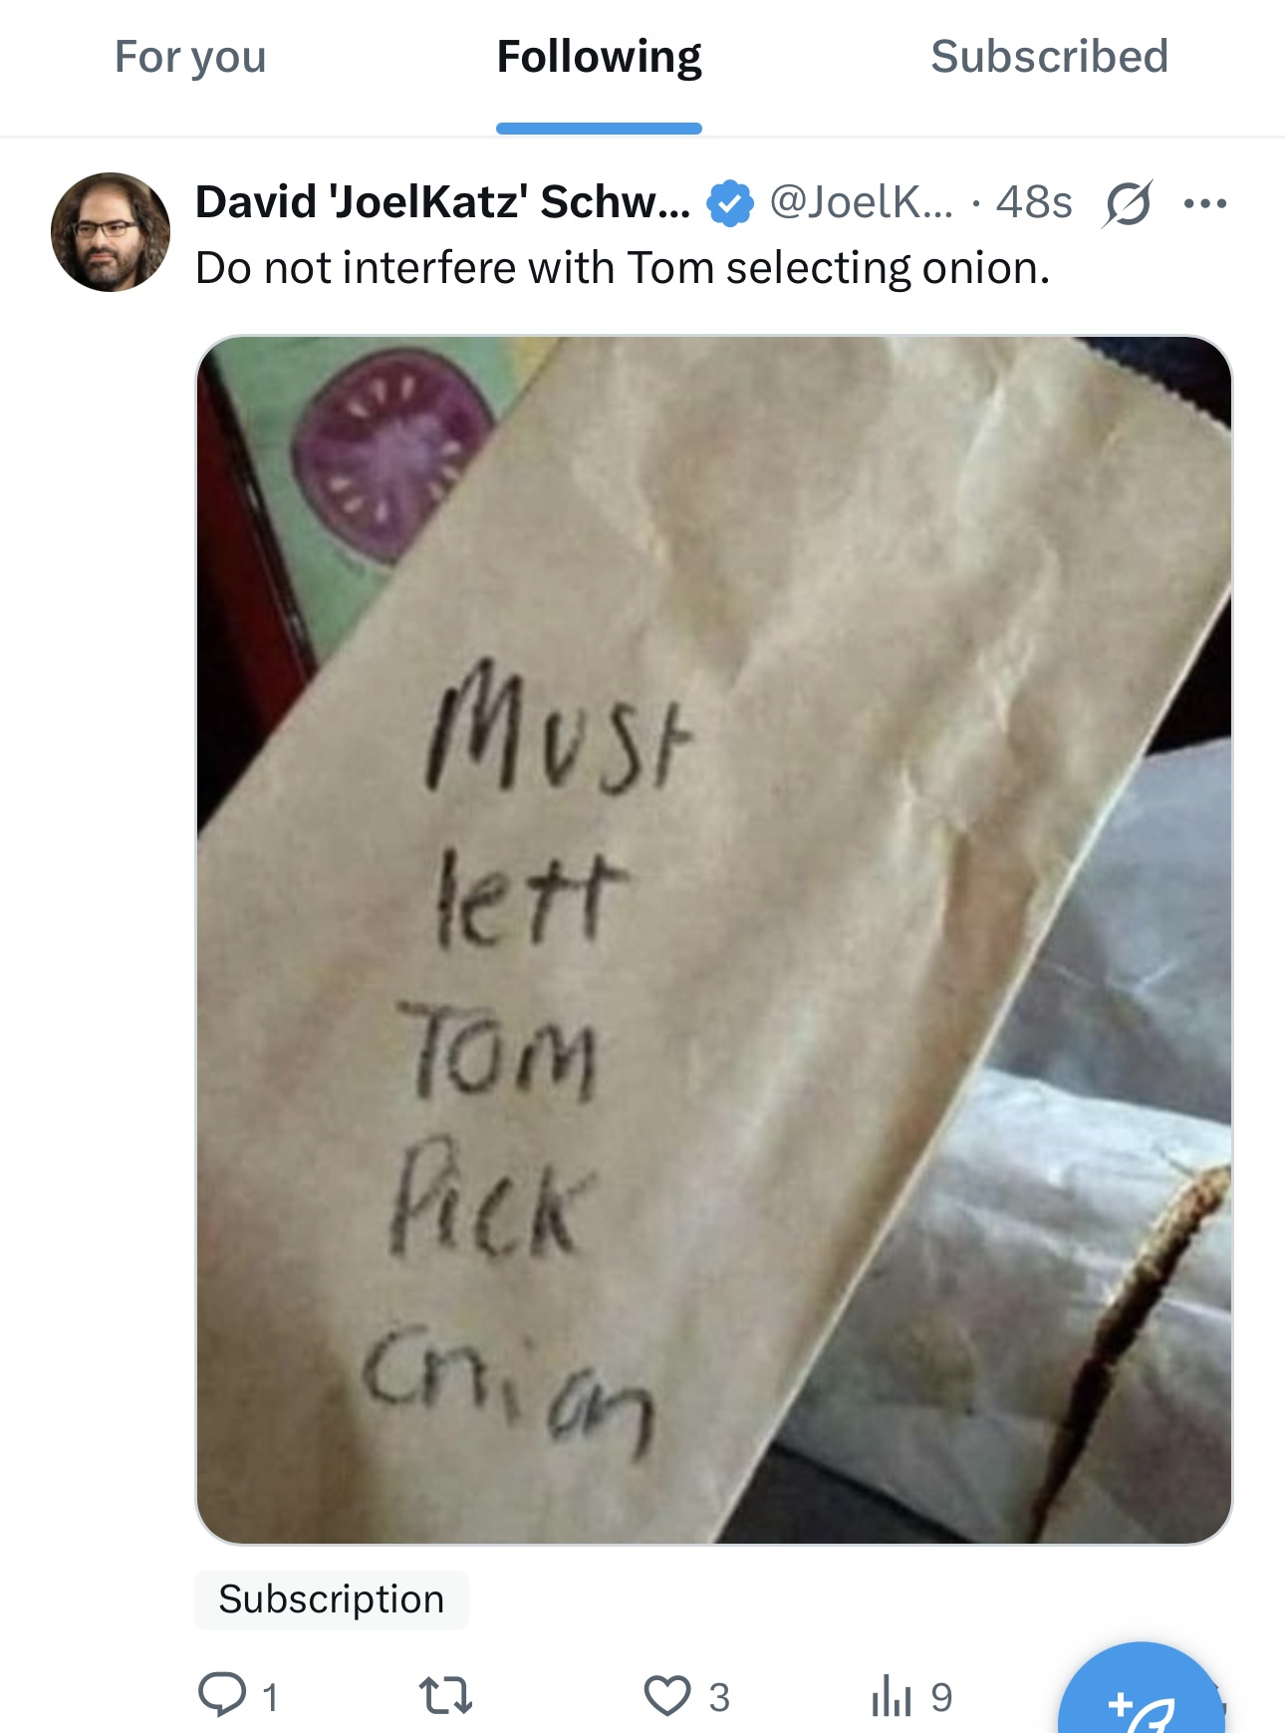
Task: Select the Following tab
Action: click(x=599, y=57)
